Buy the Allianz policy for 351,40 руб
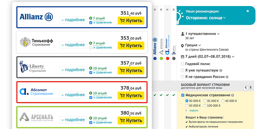The height and width of the screenshot is (129, 257). pos(131,21)
